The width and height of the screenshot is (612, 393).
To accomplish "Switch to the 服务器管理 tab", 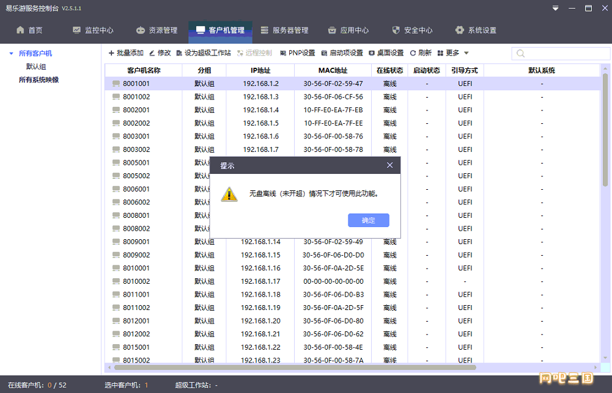I will pos(284,30).
